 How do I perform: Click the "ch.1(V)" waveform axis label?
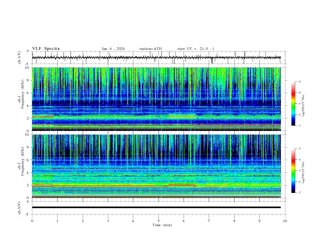pos(19,58)
